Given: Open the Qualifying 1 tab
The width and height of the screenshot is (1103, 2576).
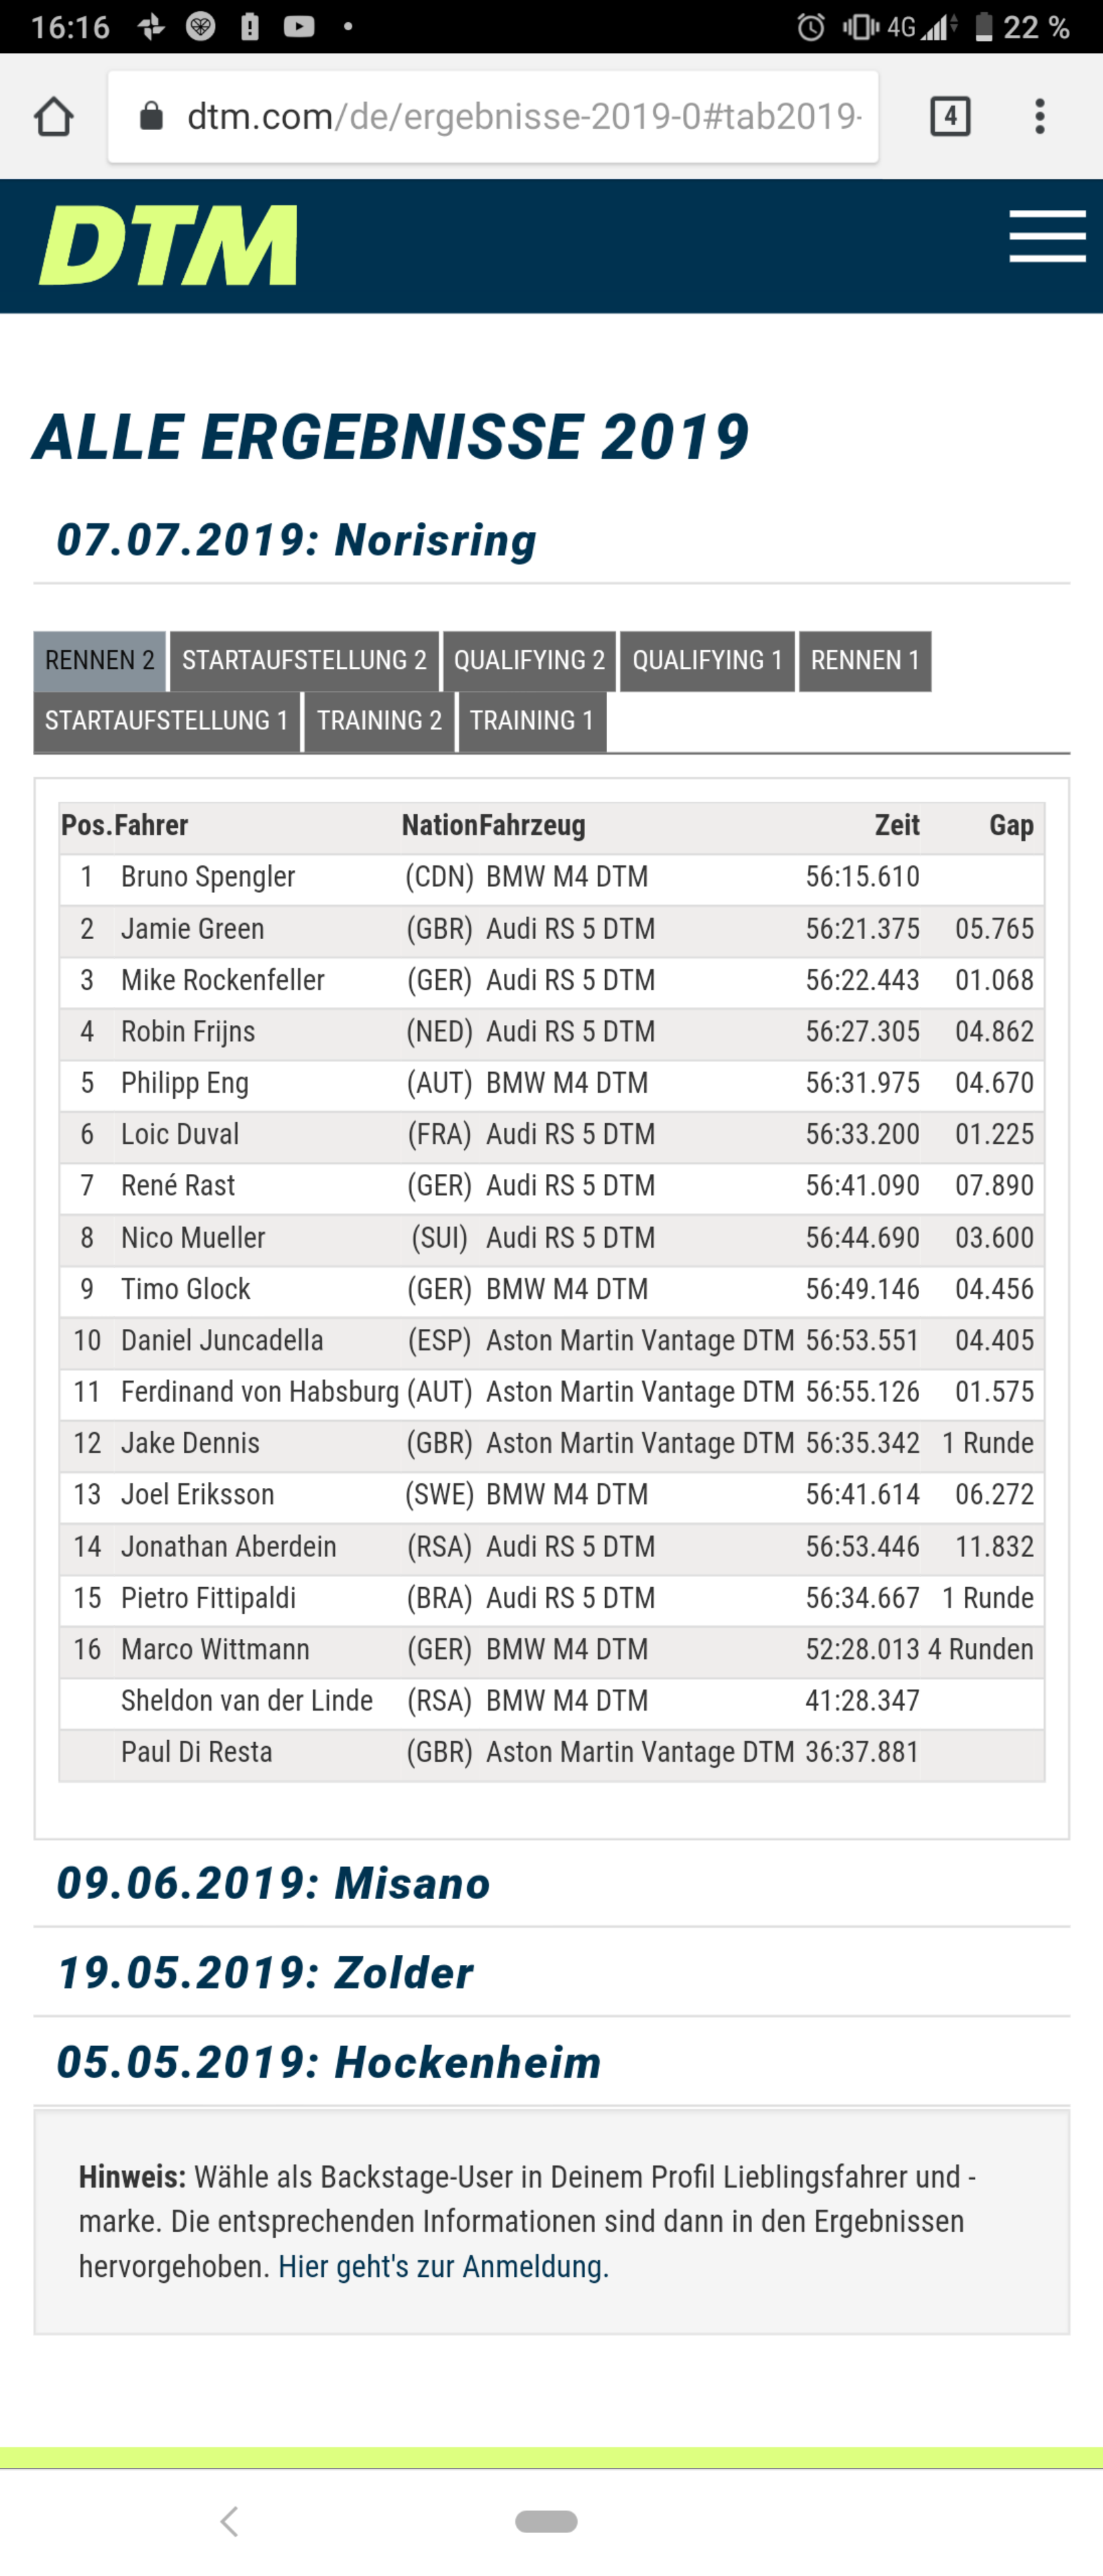Looking at the screenshot, I should 707,661.
